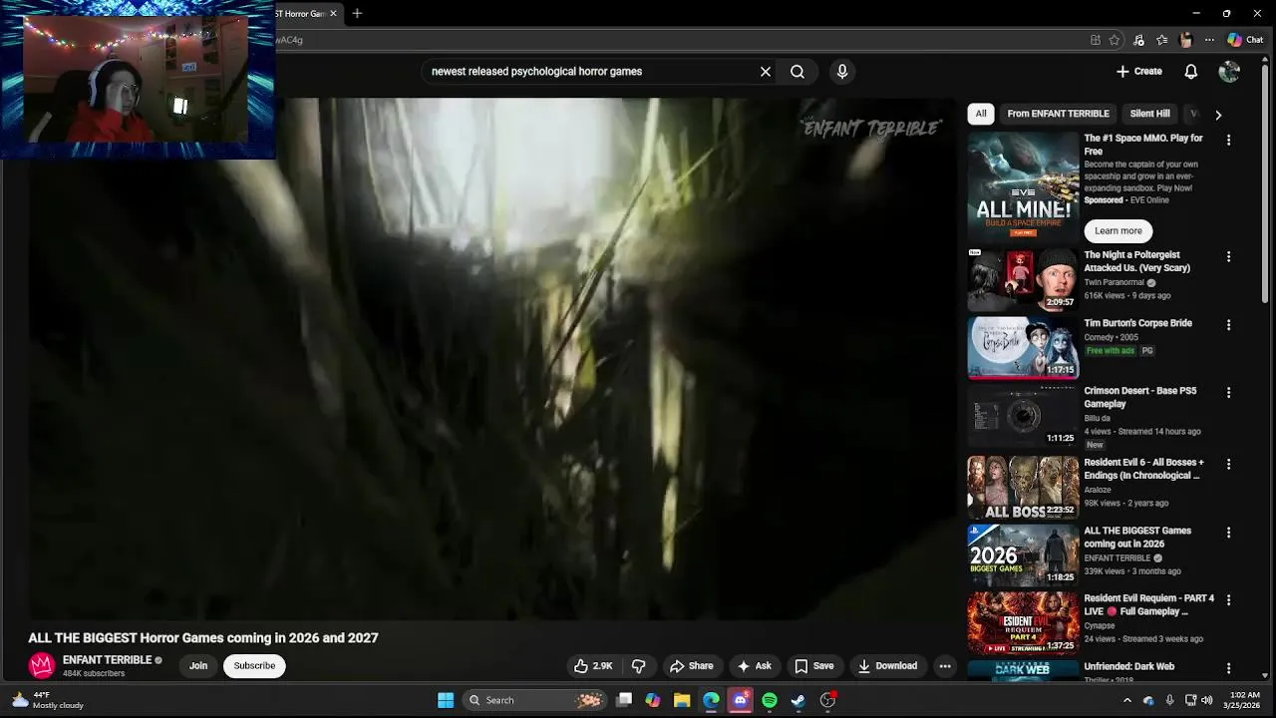This screenshot has width=1276, height=718.
Task: Open Tim Burton's Corpse Bride thumbnail
Action: [1023, 348]
